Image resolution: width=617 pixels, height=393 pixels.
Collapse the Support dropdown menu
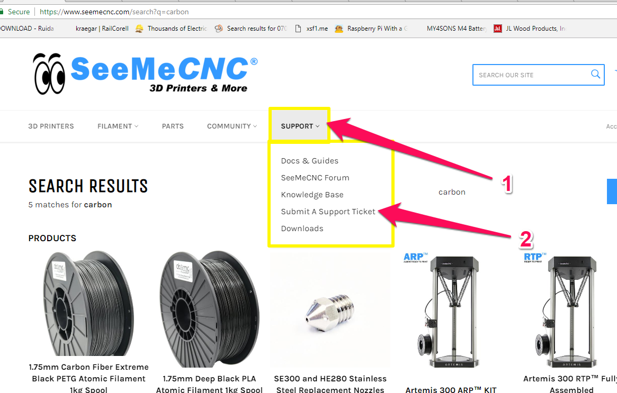300,126
